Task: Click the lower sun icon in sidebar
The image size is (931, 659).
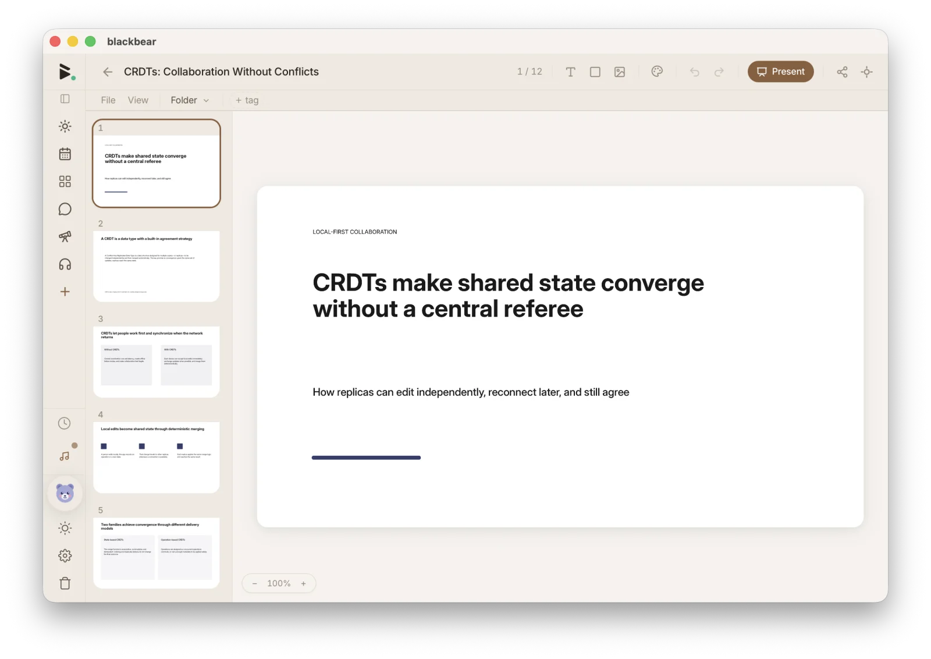Action: tap(65, 528)
